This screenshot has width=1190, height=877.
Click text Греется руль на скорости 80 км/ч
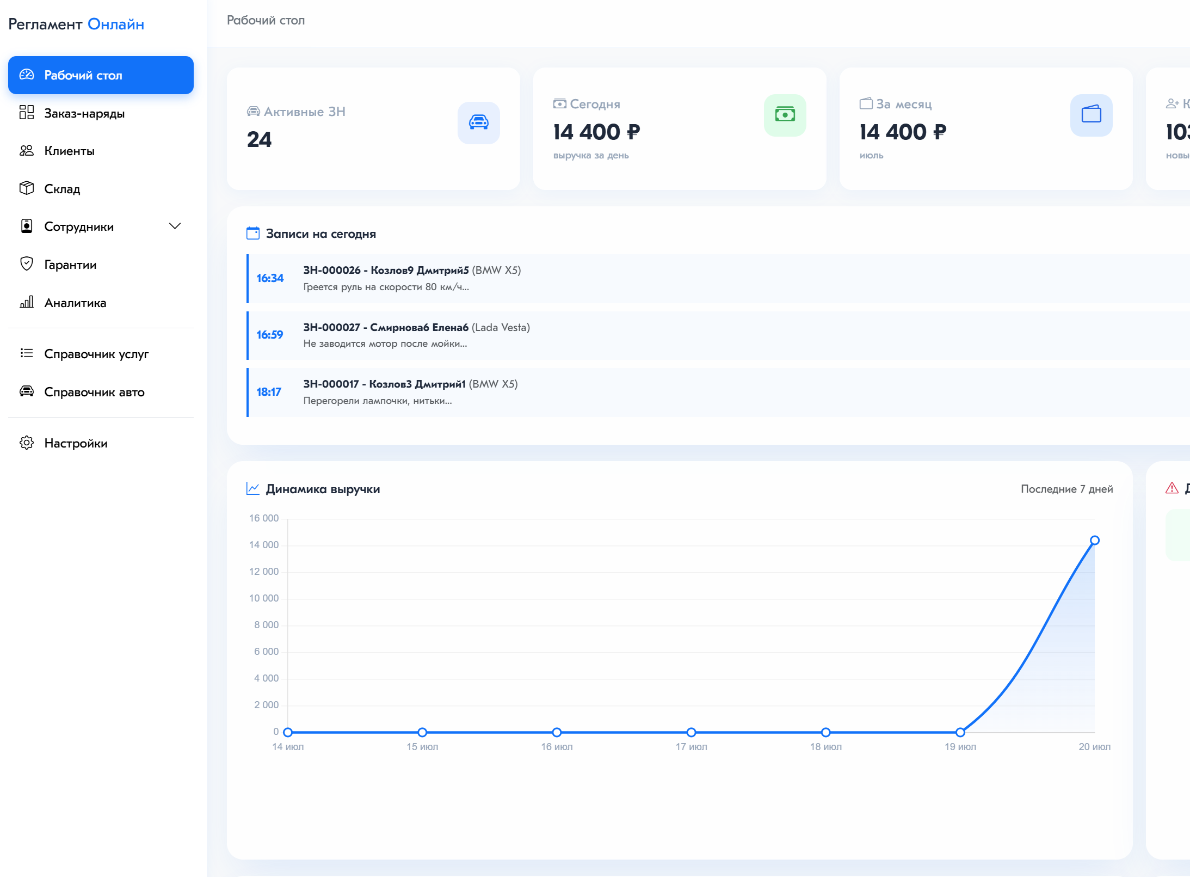coord(386,287)
